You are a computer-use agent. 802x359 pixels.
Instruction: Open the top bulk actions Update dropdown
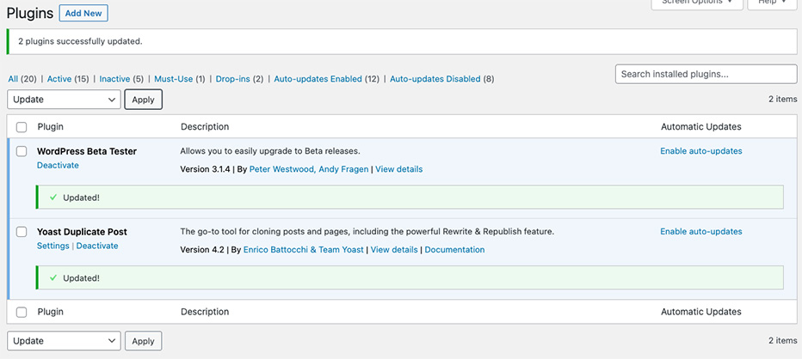pyautogui.click(x=64, y=100)
